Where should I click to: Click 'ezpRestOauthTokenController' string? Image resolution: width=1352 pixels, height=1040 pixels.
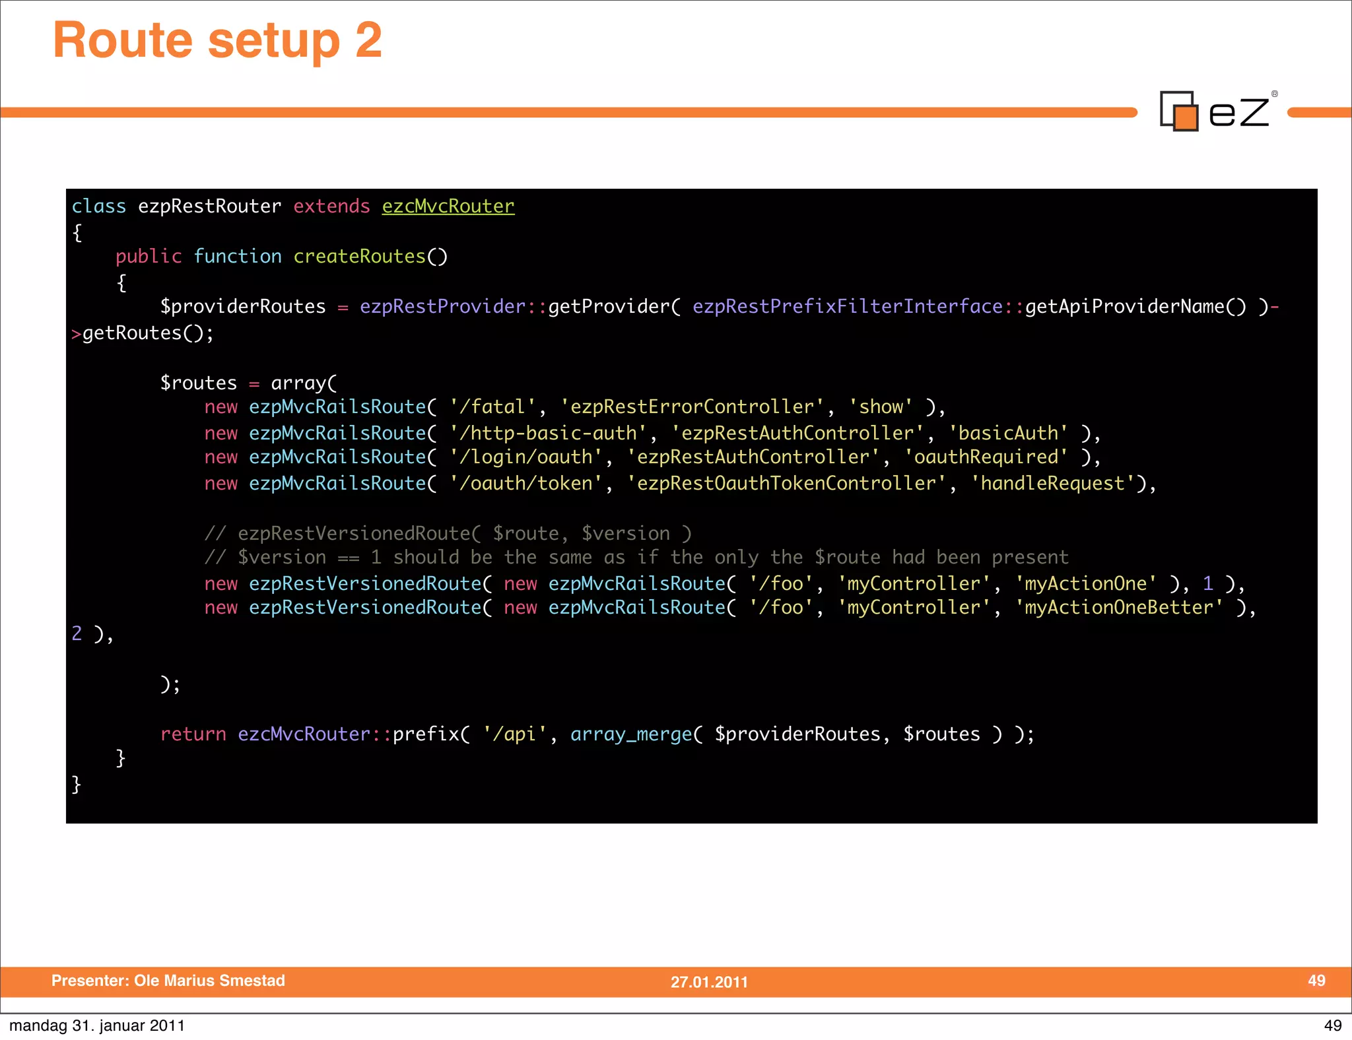[x=786, y=484]
